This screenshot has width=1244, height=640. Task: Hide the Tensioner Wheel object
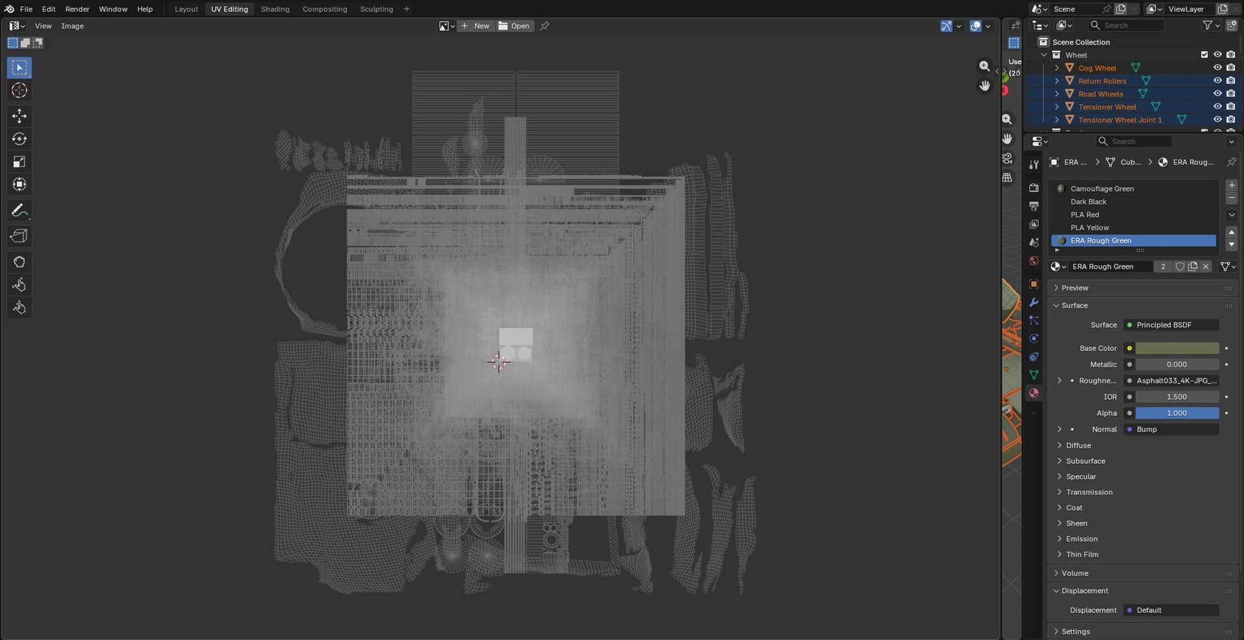point(1217,107)
